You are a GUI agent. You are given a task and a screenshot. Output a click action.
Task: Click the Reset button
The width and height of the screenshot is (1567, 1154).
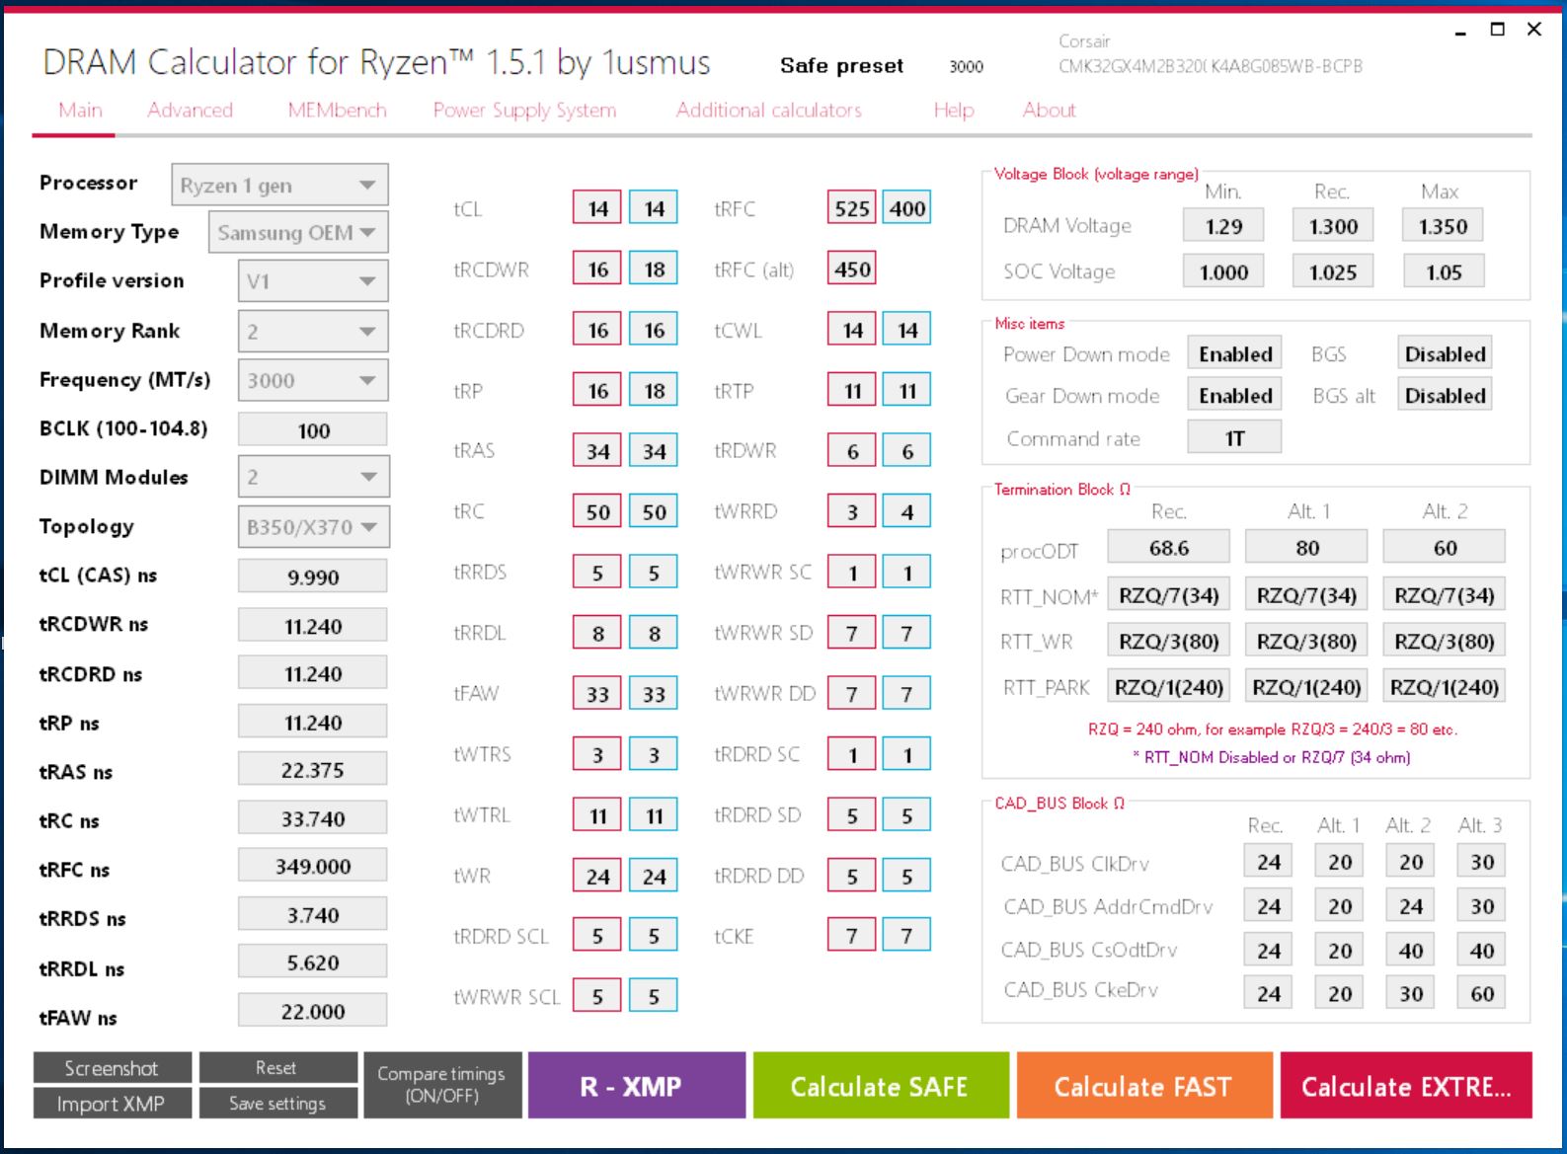point(277,1068)
